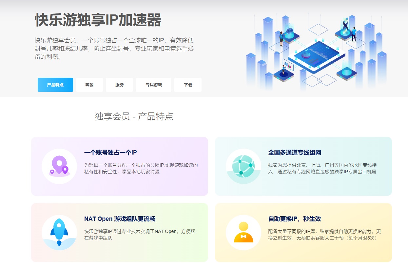The height and width of the screenshot is (270, 408).
Task: Click the 独享会员 - 产品特点 section heading
Action: [x=134, y=116]
